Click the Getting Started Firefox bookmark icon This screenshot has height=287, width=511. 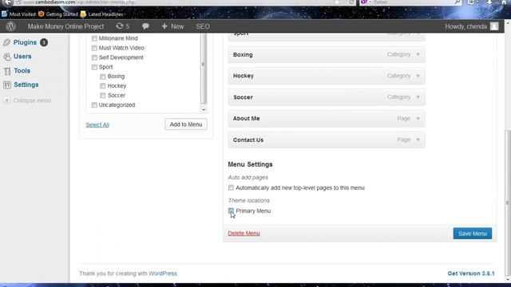pos(41,14)
